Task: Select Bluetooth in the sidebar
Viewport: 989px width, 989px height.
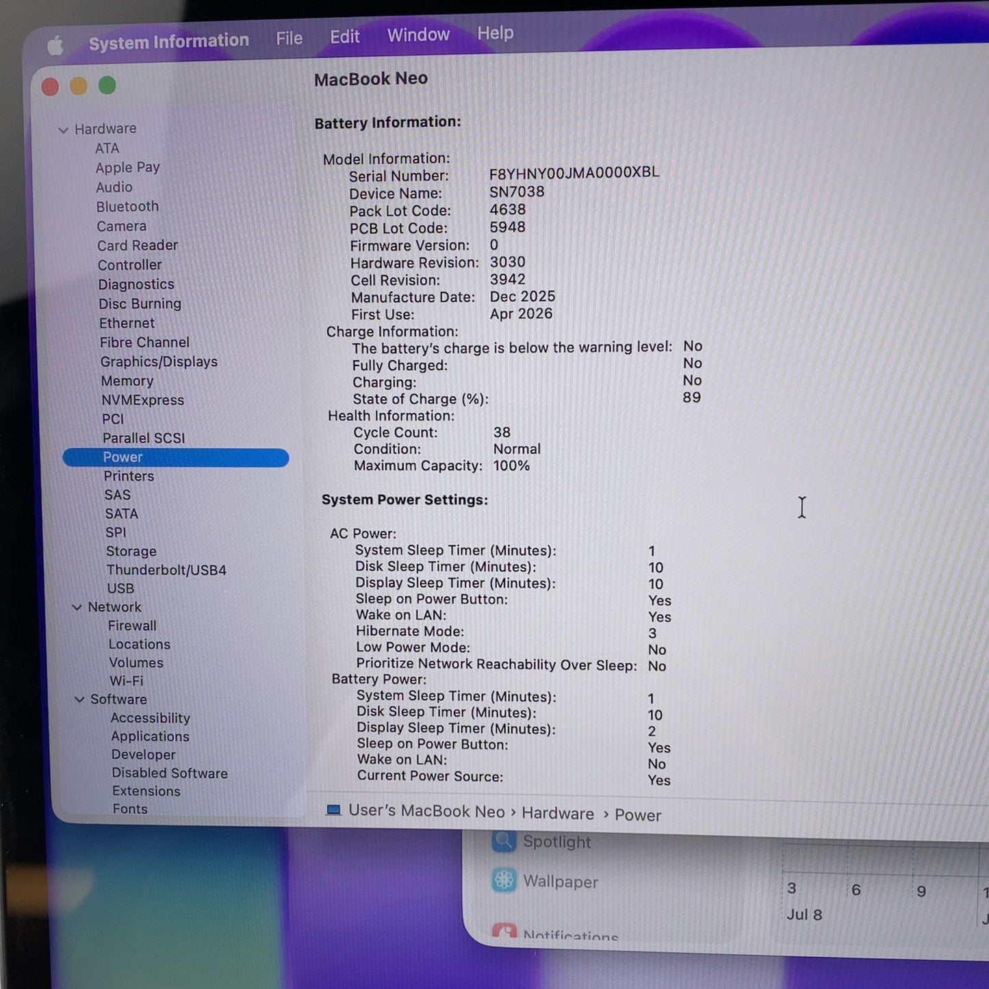Action: point(127,206)
